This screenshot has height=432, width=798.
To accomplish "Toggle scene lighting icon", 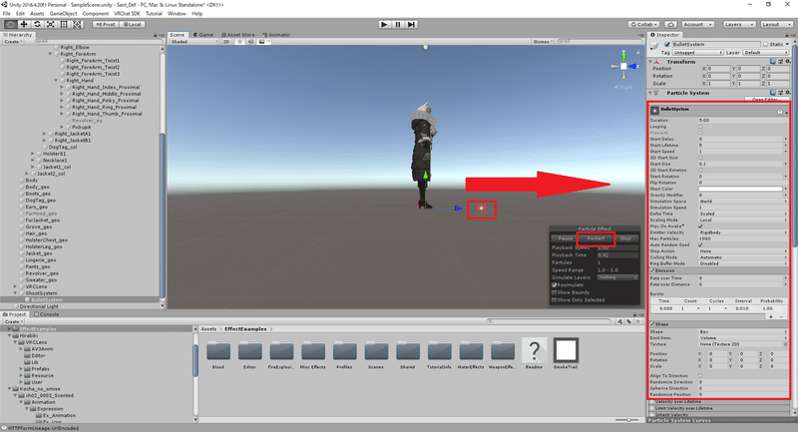I will point(239,42).
